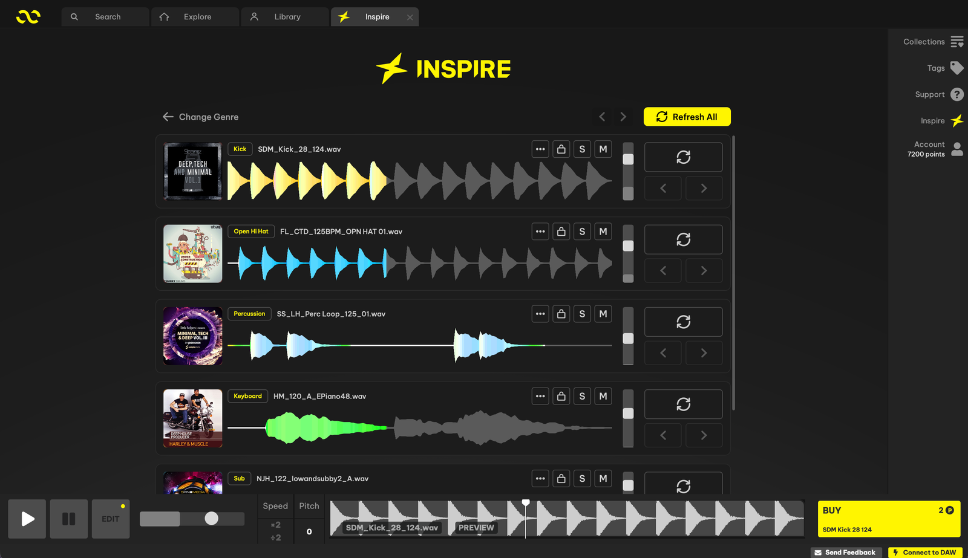Mute the Open Hi Hat track
968x558 pixels.
(x=603, y=232)
